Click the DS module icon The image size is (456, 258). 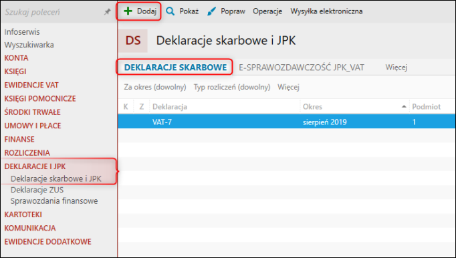[133, 40]
